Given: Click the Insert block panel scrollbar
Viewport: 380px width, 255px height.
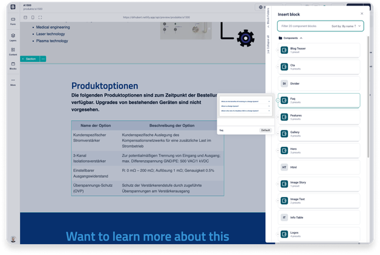Looking at the screenshot, I should click(368, 97).
